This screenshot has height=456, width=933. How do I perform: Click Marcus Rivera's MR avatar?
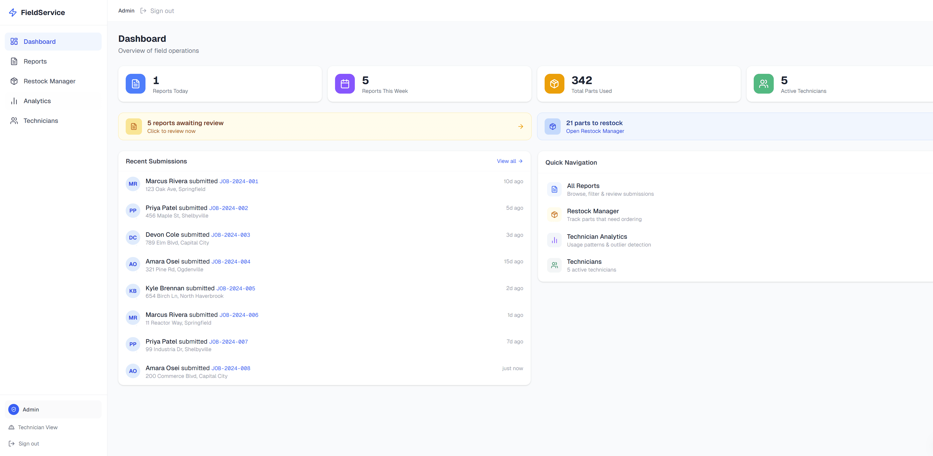click(133, 184)
